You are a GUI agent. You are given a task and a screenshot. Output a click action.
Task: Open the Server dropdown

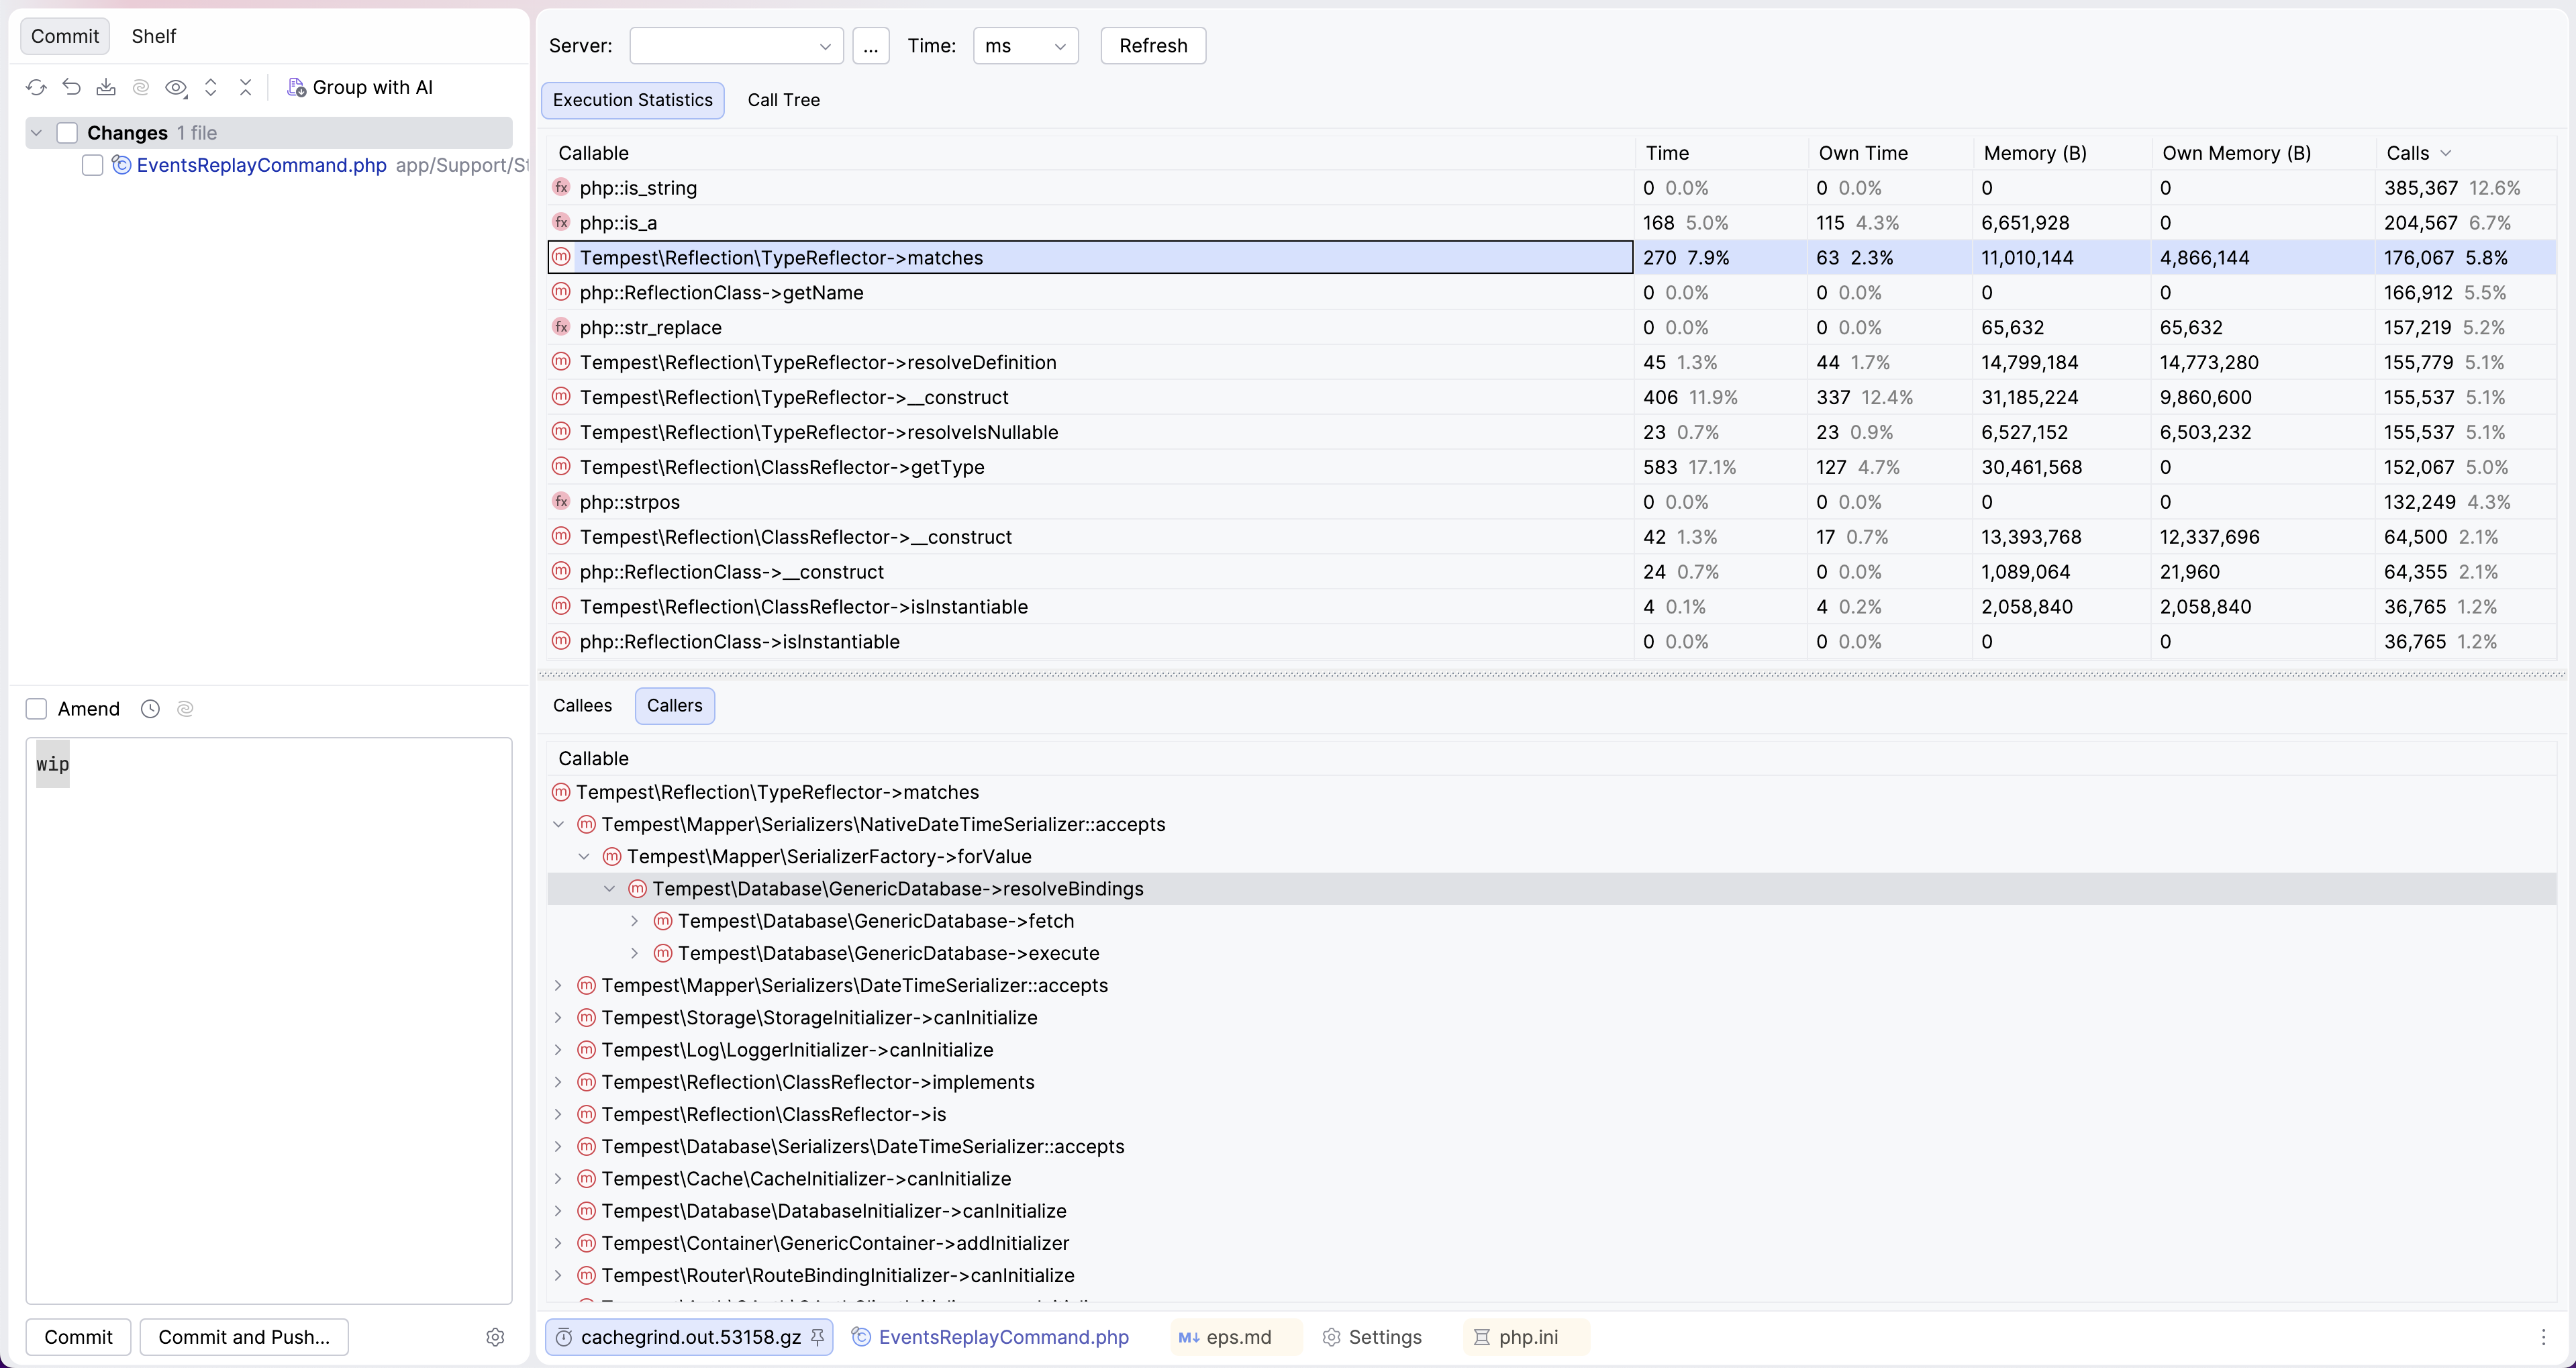(x=736, y=46)
